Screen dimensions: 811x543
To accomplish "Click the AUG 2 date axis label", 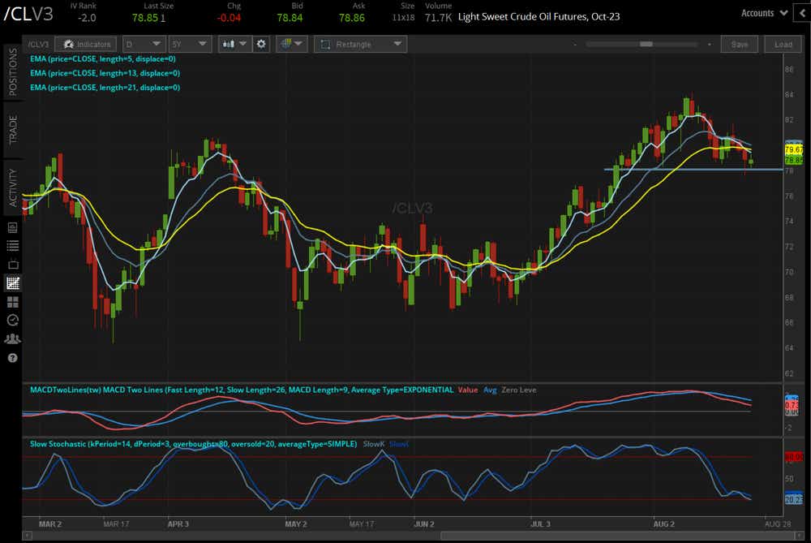I will (x=663, y=524).
